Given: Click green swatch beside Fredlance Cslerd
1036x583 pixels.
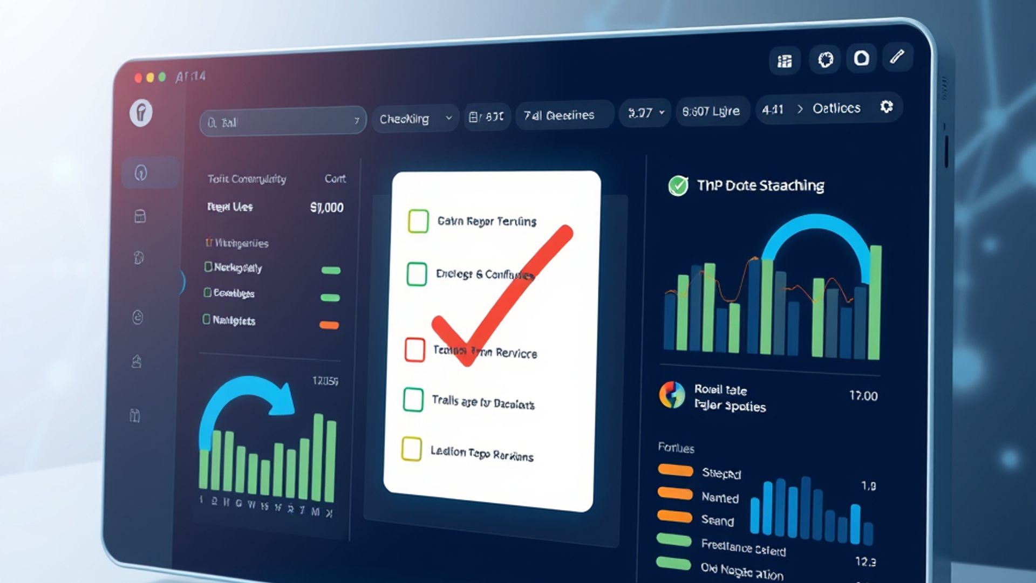Looking at the screenshot, I should [x=674, y=540].
